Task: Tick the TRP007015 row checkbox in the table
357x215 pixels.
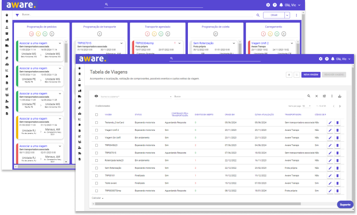Action: (97, 153)
